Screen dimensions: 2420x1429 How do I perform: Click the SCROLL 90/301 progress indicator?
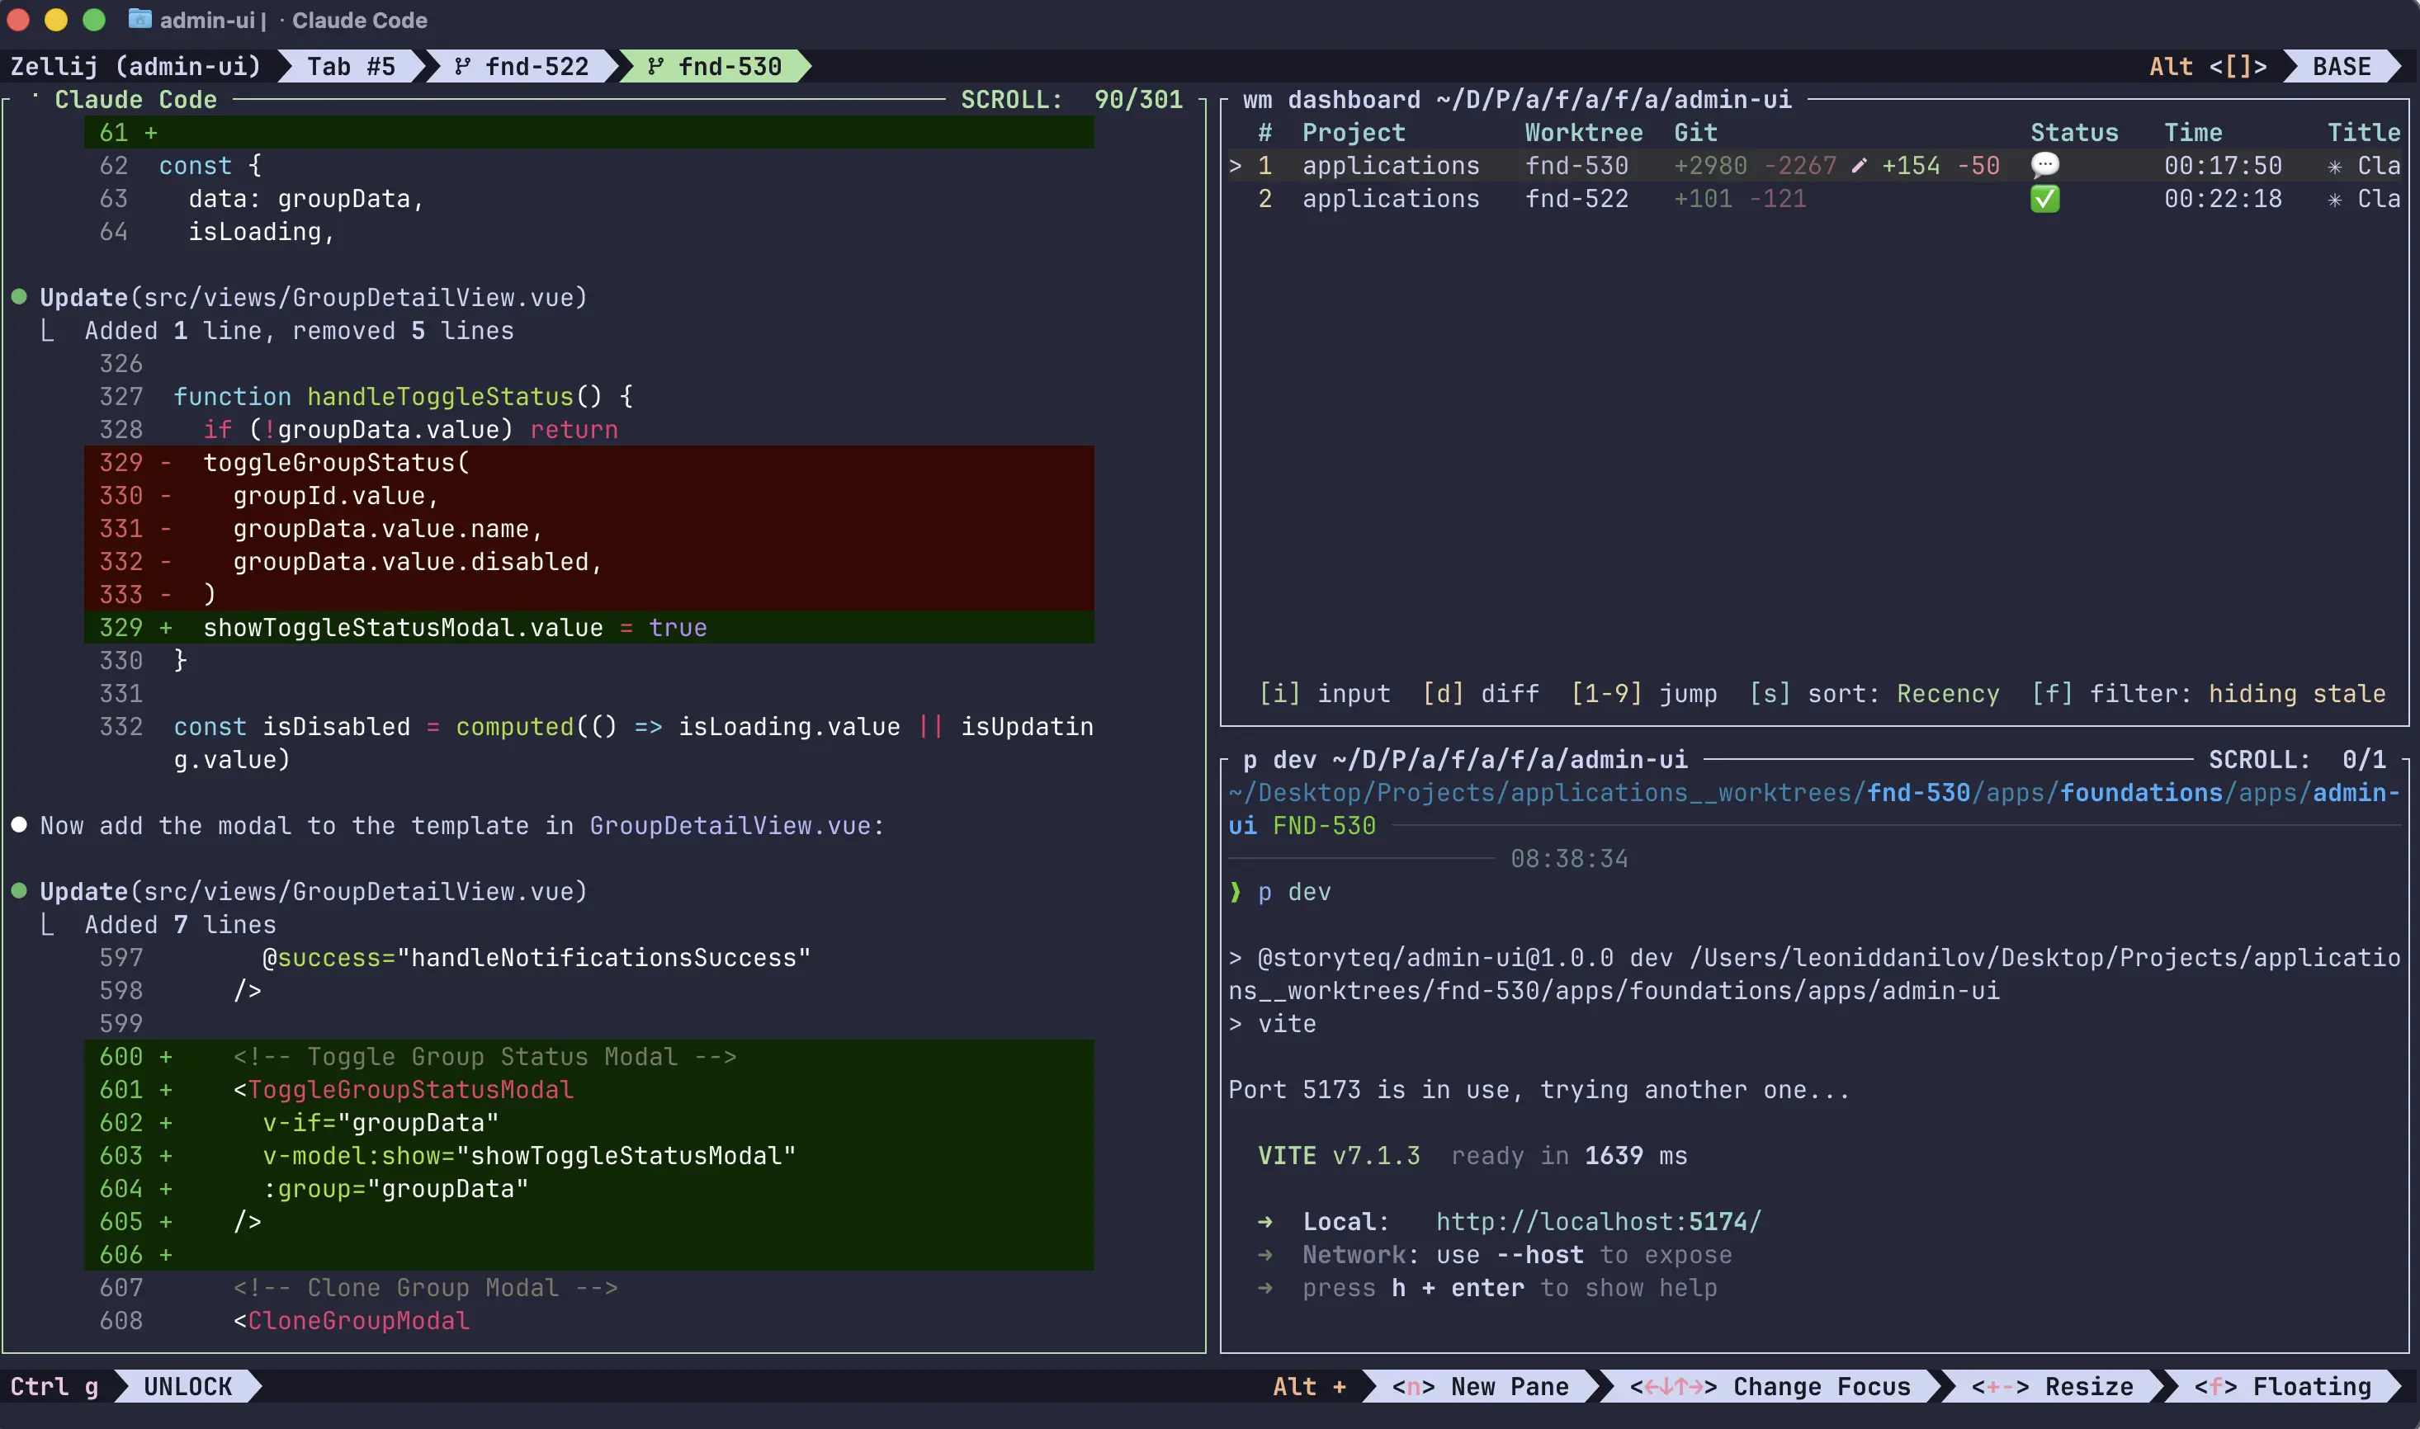[1072, 99]
